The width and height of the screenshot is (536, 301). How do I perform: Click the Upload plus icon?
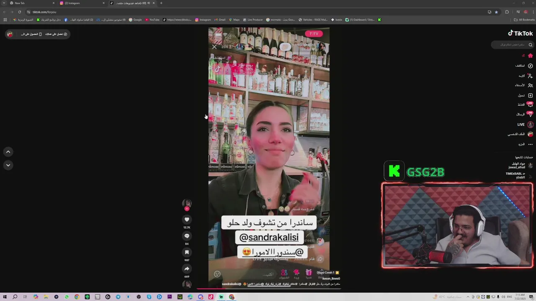click(530, 95)
